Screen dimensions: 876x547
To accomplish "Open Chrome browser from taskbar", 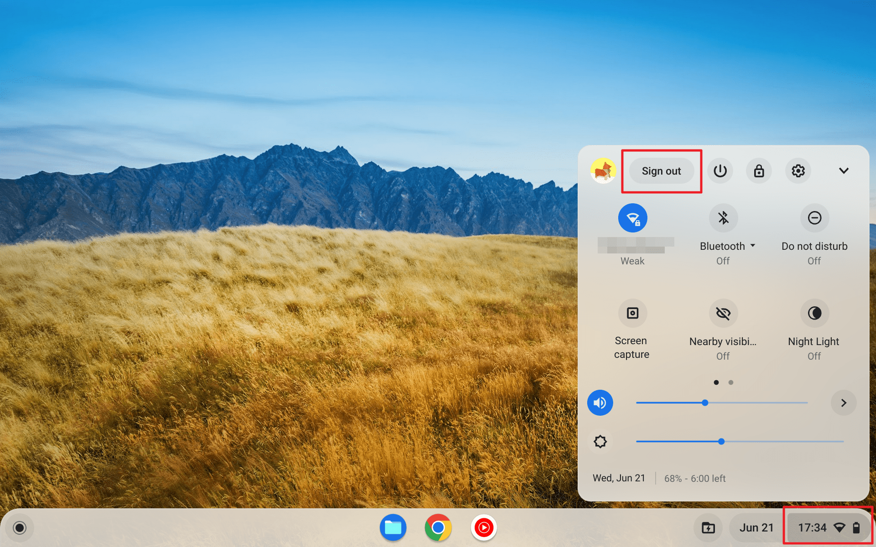I will click(x=438, y=527).
